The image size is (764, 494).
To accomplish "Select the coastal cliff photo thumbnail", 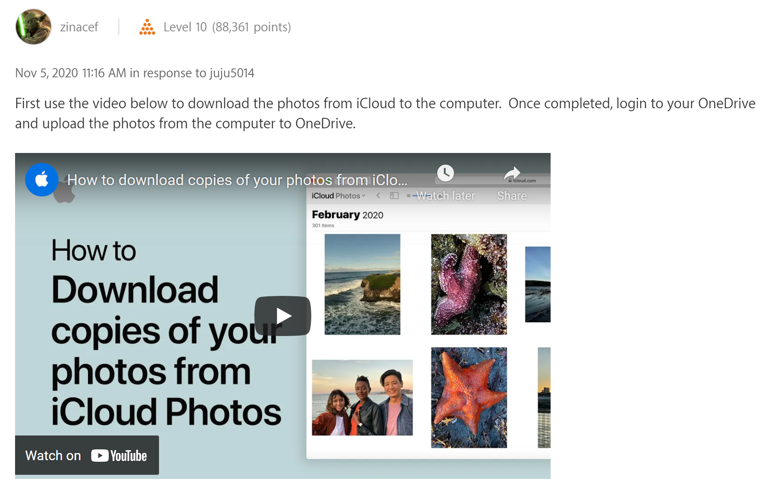I will click(362, 284).
